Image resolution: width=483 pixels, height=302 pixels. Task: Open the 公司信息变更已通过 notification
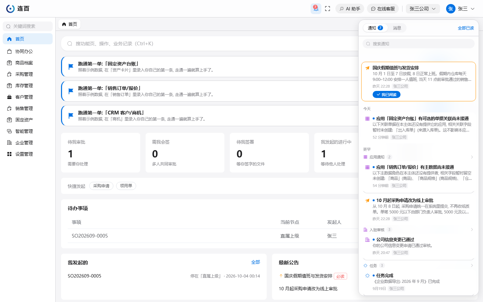point(419,246)
